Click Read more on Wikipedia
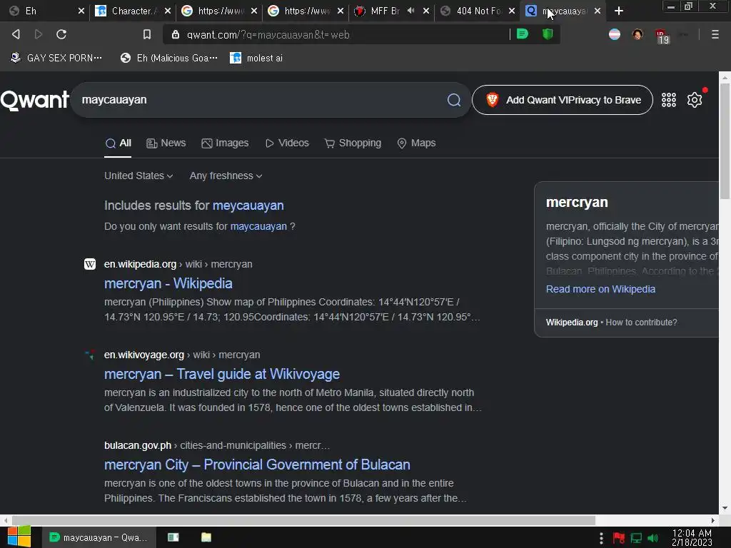 point(600,289)
